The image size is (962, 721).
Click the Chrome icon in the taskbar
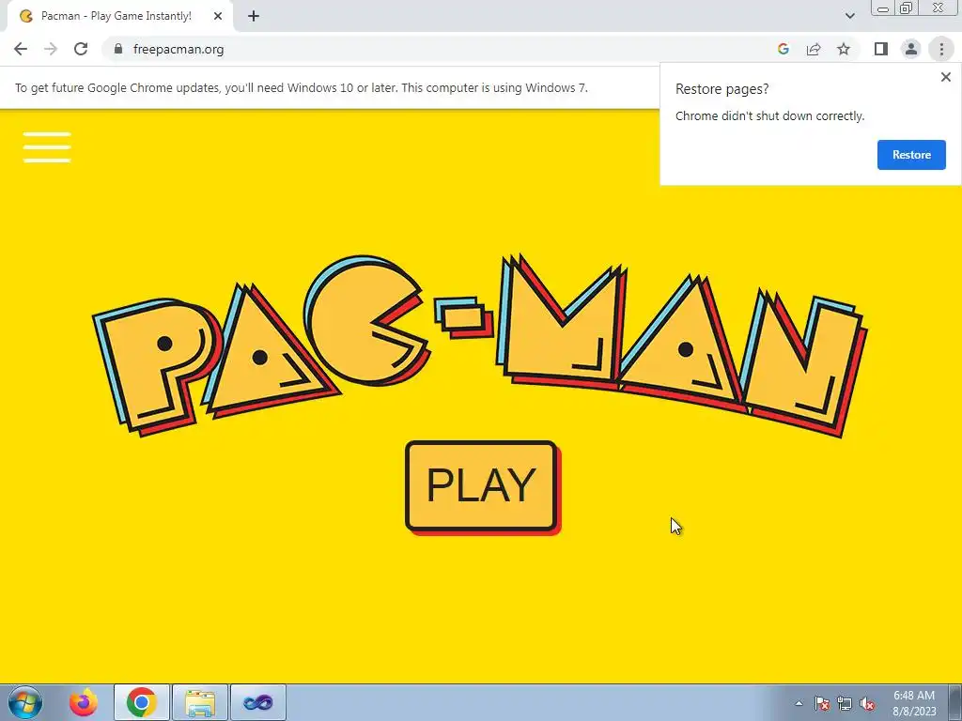(x=142, y=702)
